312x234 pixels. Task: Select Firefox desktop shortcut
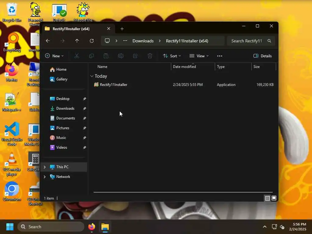click(12, 72)
